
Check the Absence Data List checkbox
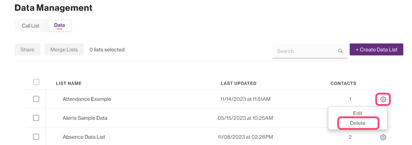(36, 137)
